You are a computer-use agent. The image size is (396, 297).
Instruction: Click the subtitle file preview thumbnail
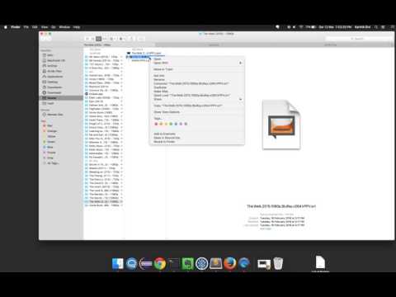click(281, 125)
